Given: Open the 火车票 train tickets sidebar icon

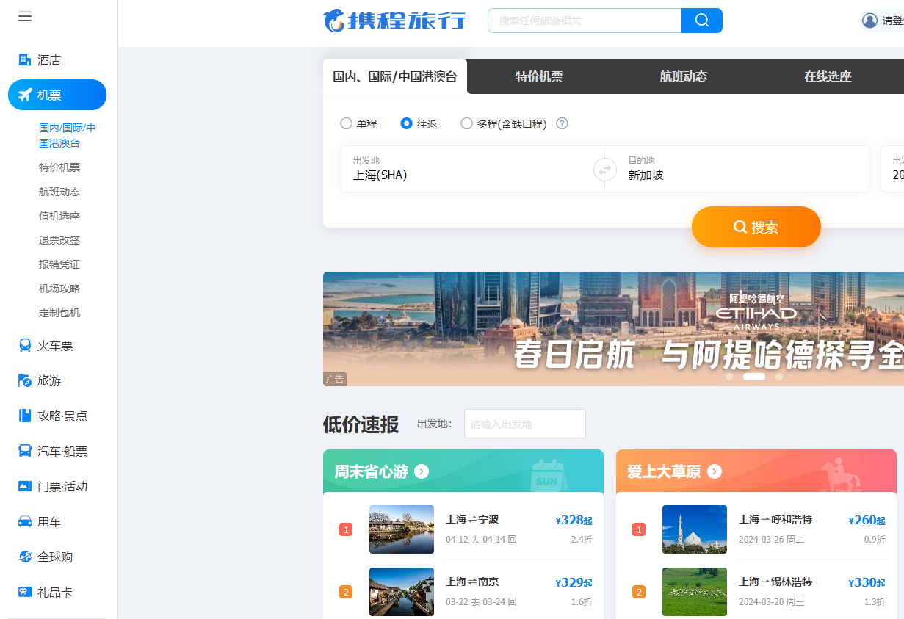Looking at the screenshot, I should (x=25, y=346).
